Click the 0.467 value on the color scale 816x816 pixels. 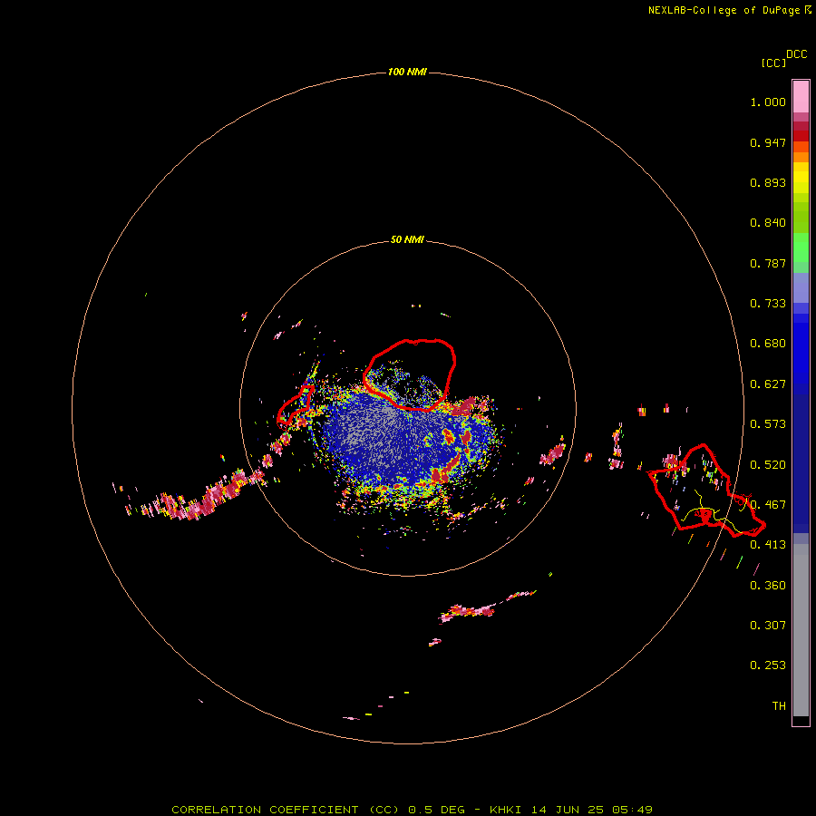[768, 505]
